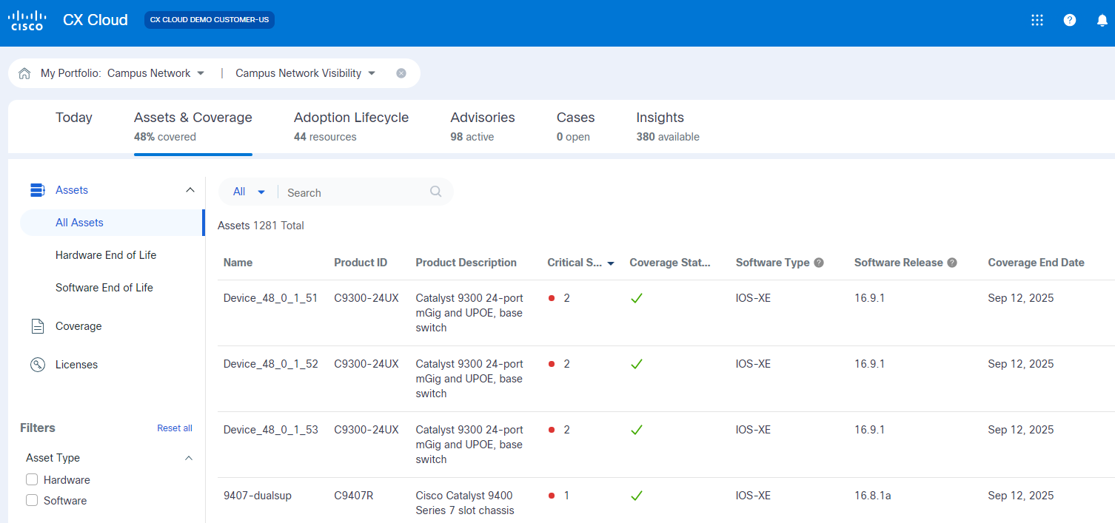Open the 9407-dualsup asset

coord(258,496)
